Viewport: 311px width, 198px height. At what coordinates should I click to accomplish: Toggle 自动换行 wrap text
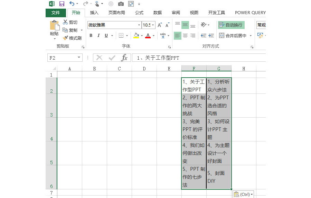[x=231, y=25]
